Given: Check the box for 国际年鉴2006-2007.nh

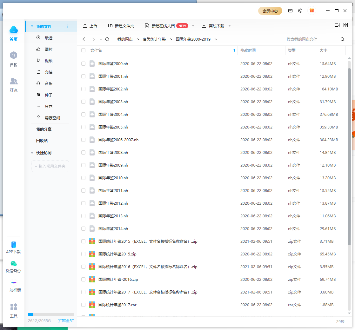Looking at the screenshot, I should (83, 140).
